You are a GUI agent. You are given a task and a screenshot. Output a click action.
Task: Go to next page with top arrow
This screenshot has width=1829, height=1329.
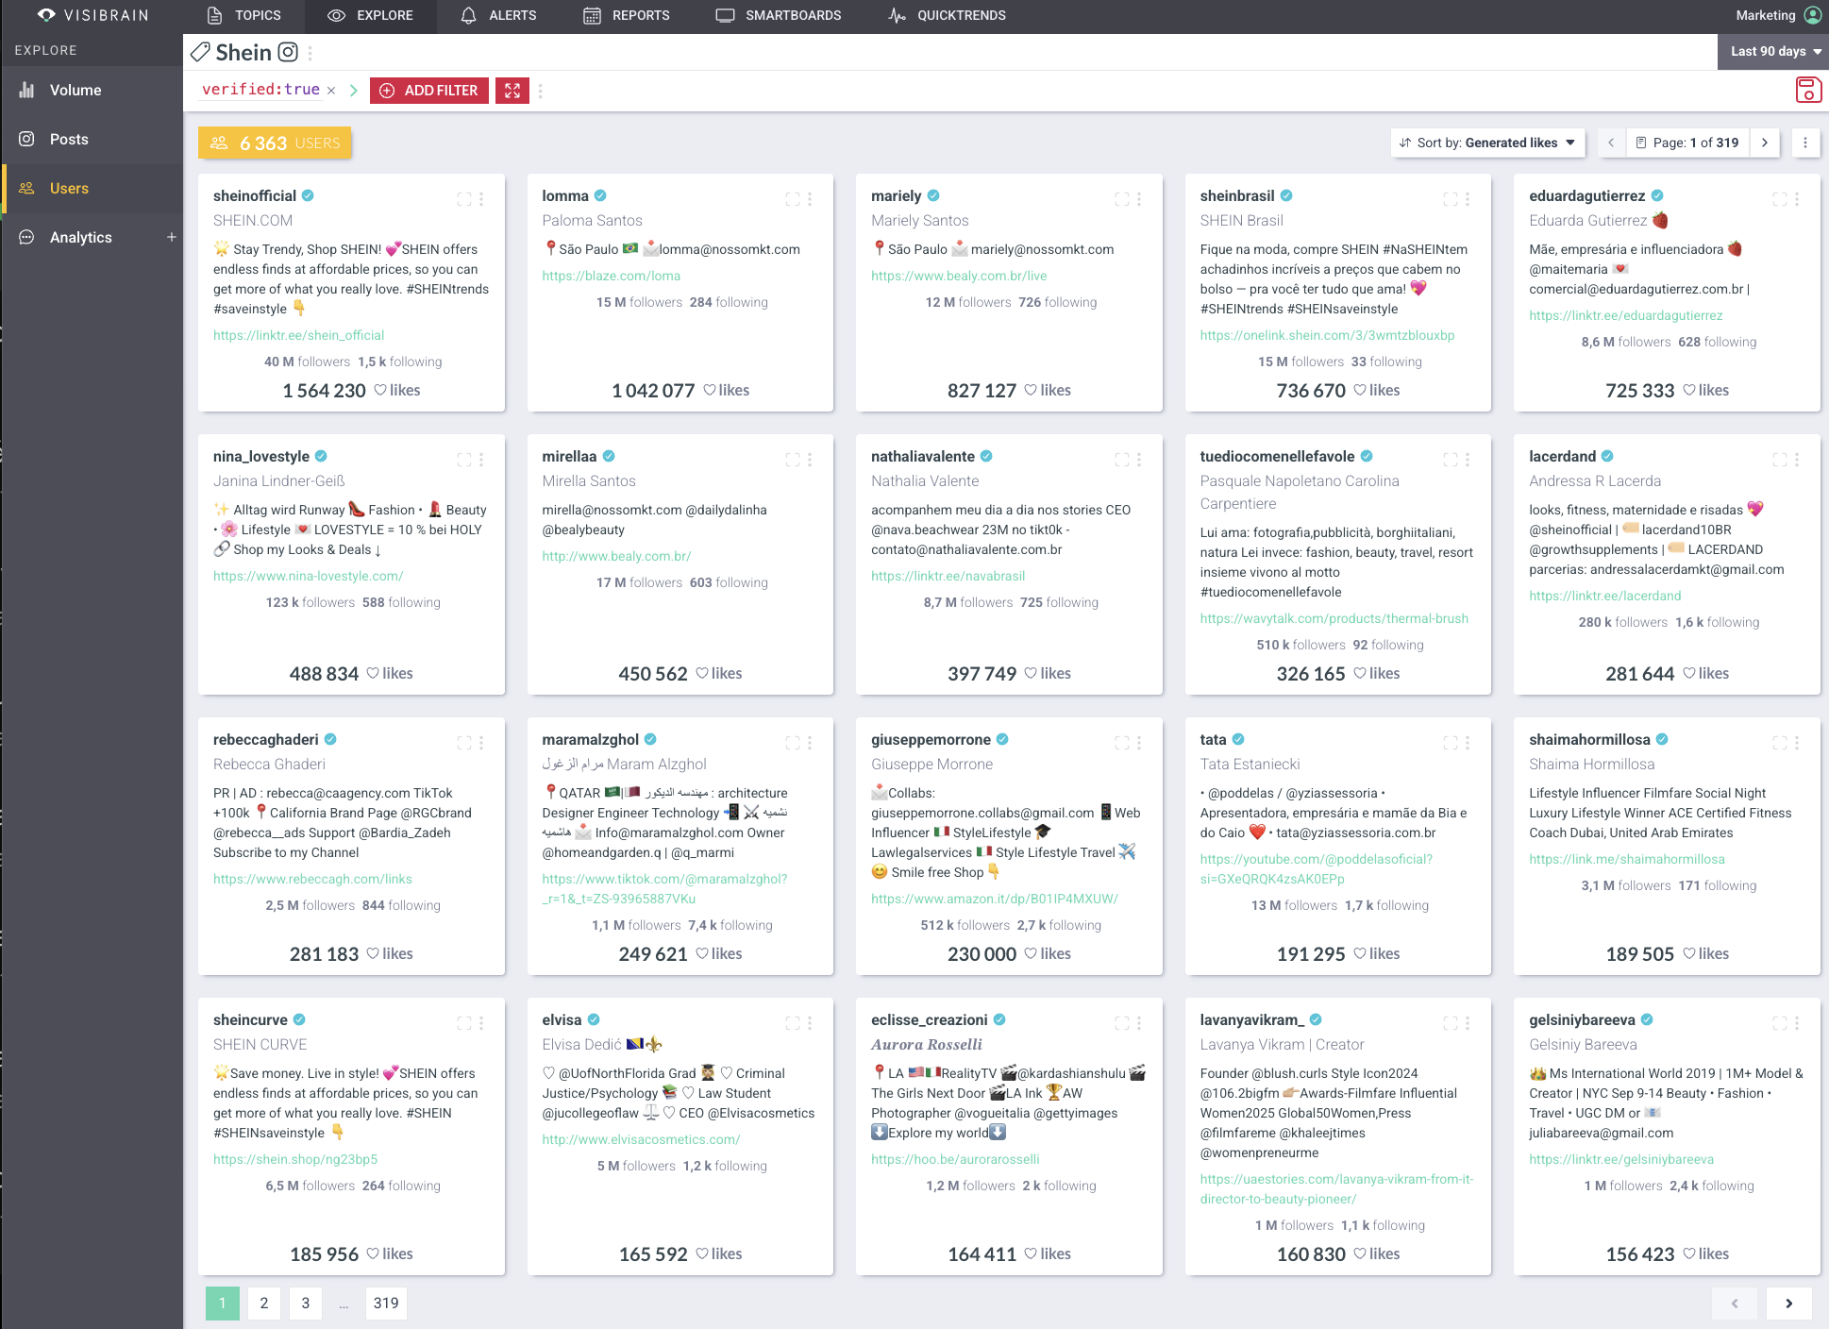tap(1765, 143)
